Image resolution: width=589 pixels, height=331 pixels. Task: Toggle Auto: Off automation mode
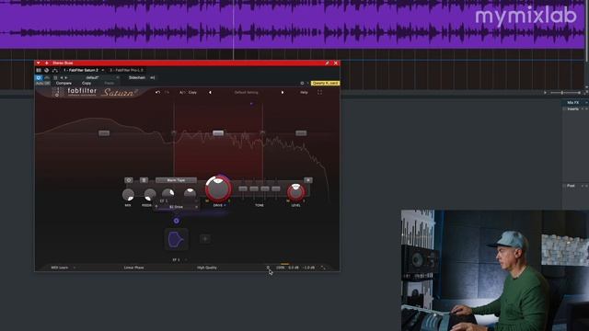[x=42, y=83]
